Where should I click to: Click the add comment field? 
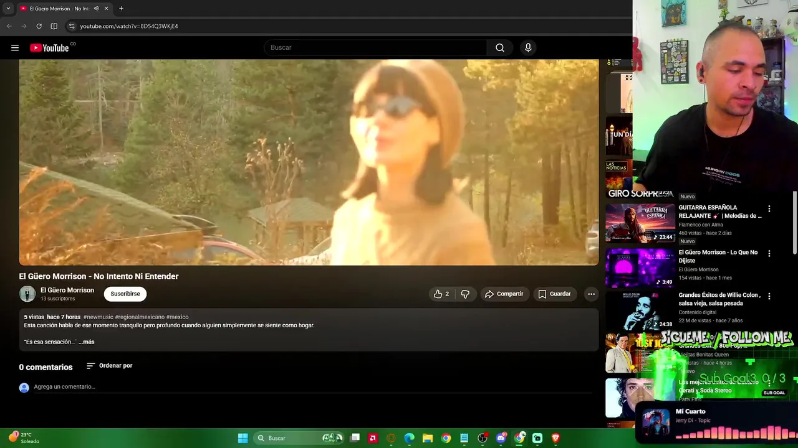[x=312, y=387]
